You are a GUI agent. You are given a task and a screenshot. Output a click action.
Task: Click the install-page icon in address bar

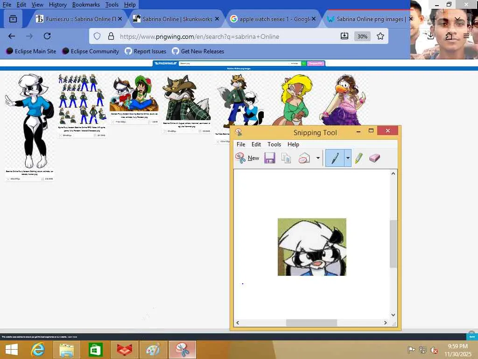pyautogui.click(x=344, y=36)
